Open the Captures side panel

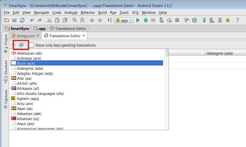point(6,99)
